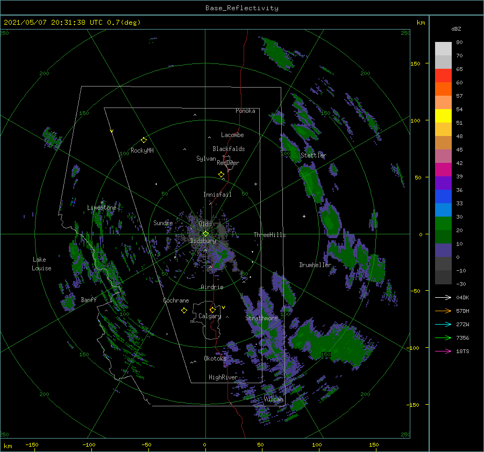Click the HighRiver label
Viewport: 484px width, 452px height.
223,377
